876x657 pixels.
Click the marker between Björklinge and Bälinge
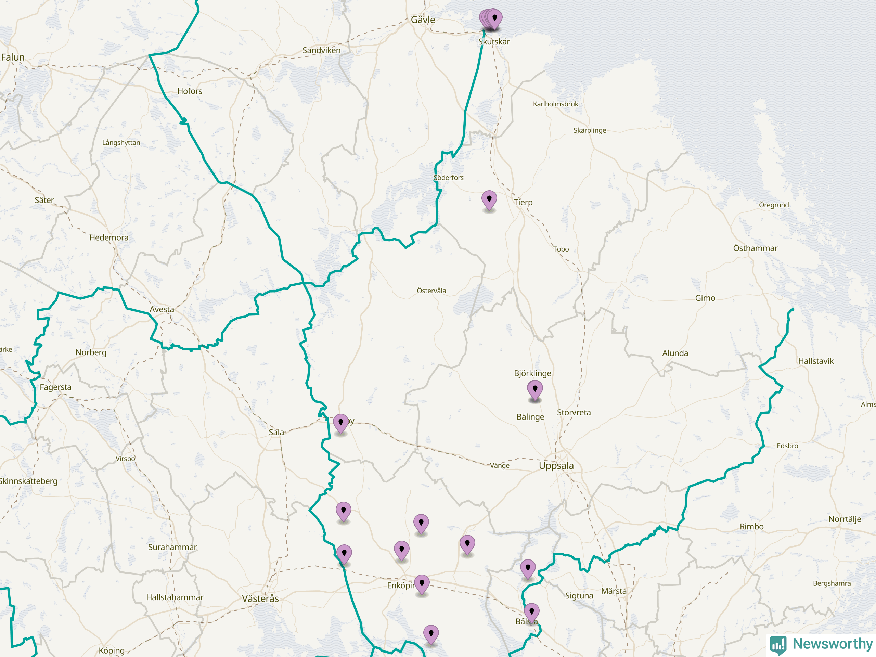tap(534, 390)
